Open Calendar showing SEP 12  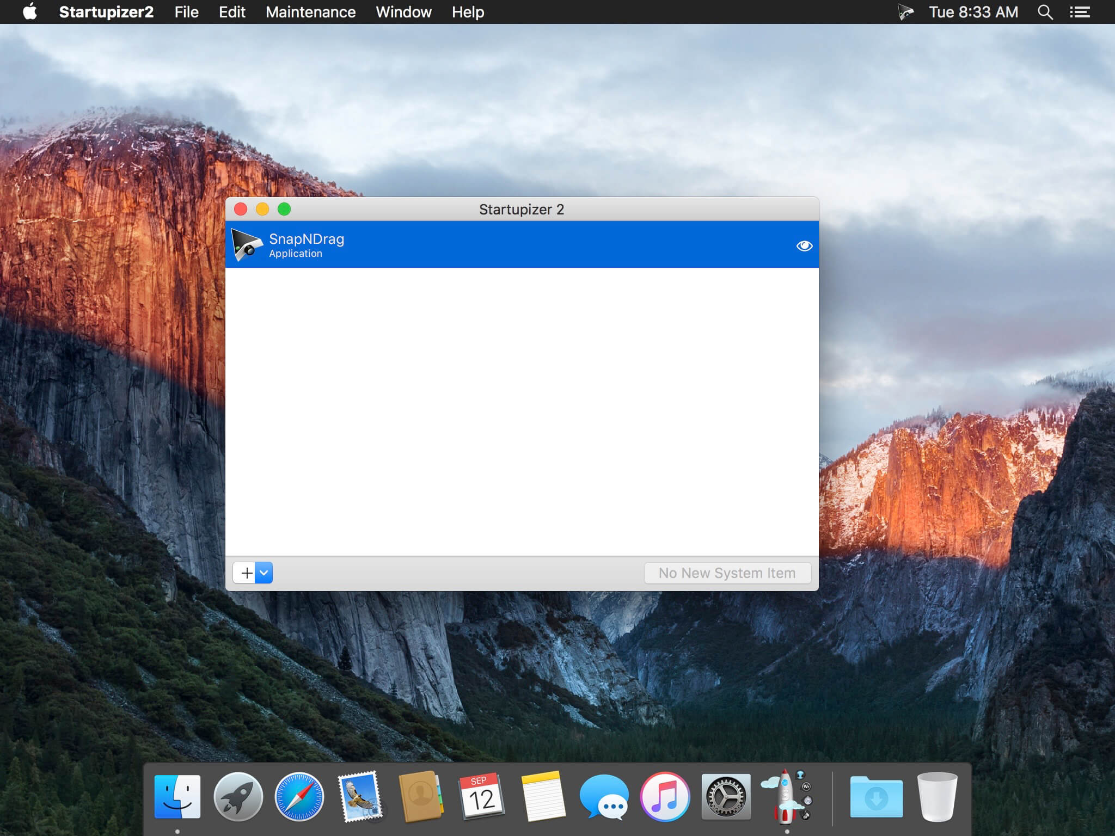pyautogui.click(x=482, y=796)
